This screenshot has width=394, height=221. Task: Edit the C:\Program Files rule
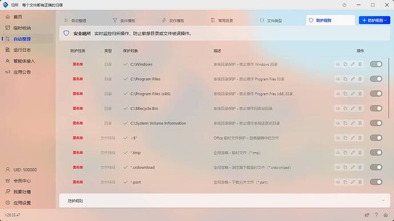pyautogui.click(x=353, y=79)
